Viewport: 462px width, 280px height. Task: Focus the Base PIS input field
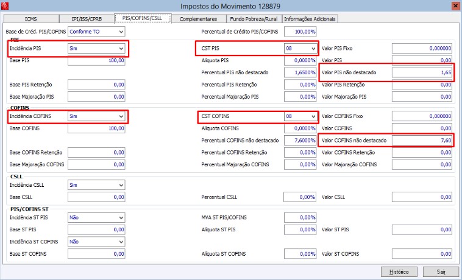[96, 60]
